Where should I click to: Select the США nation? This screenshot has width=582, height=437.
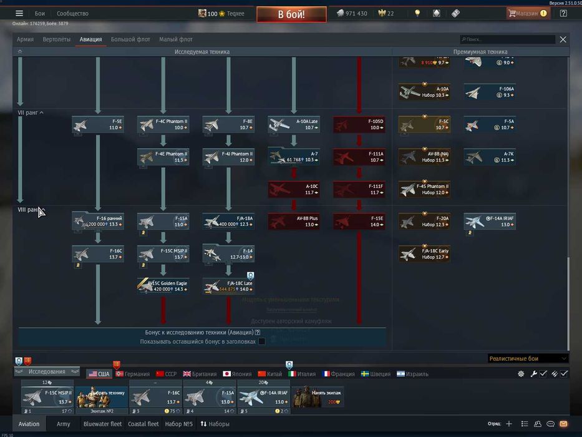click(99, 374)
